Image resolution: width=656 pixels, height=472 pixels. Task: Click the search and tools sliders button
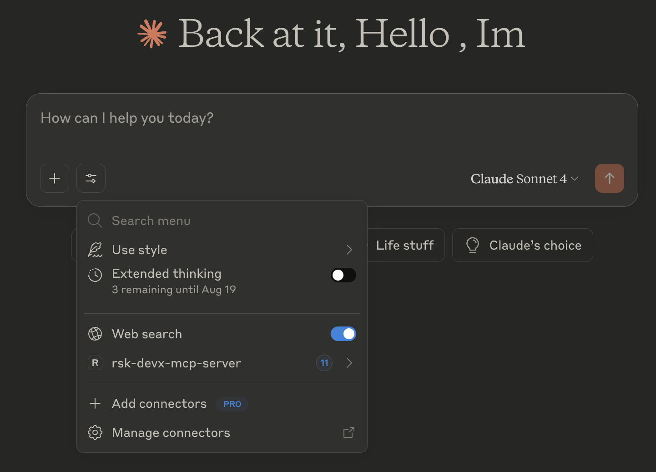[91, 178]
